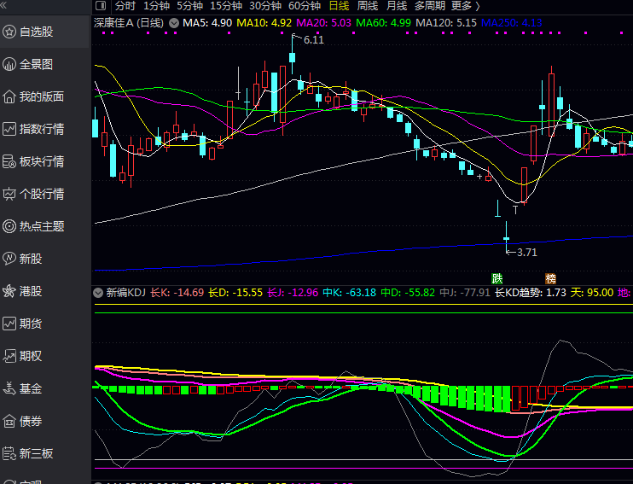Open the 自选股 watchlist star icon

pyautogui.click(x=9, y=32)
